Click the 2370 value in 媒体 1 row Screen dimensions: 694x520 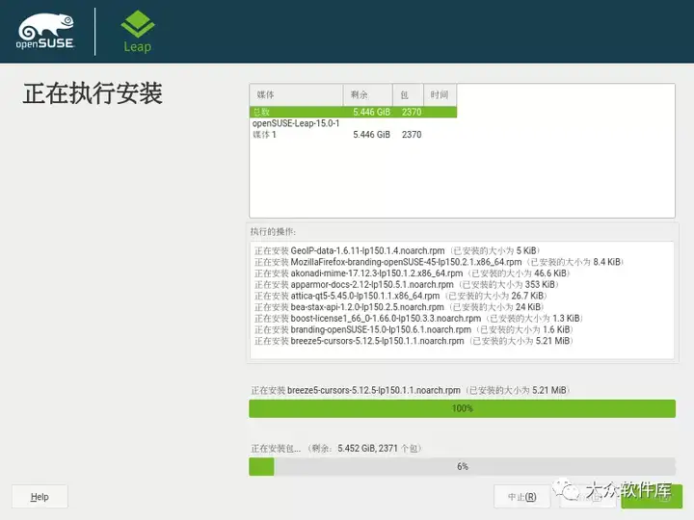pos(412,135)
